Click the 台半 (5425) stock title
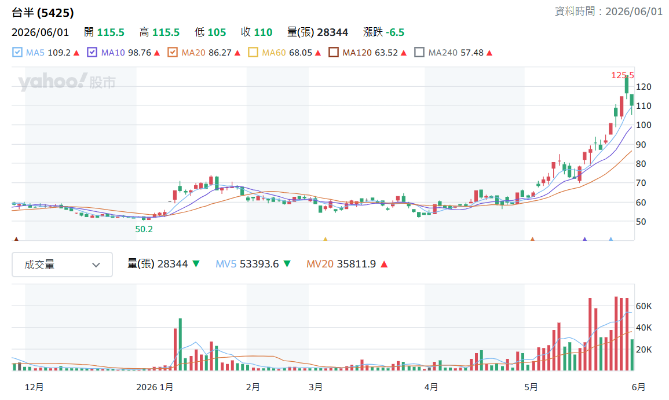This screenshot has height=400, width=669. [43, 13]
